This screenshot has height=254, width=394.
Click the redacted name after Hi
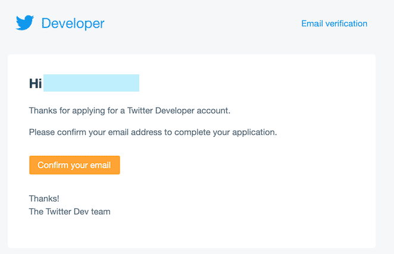point(91,83)
